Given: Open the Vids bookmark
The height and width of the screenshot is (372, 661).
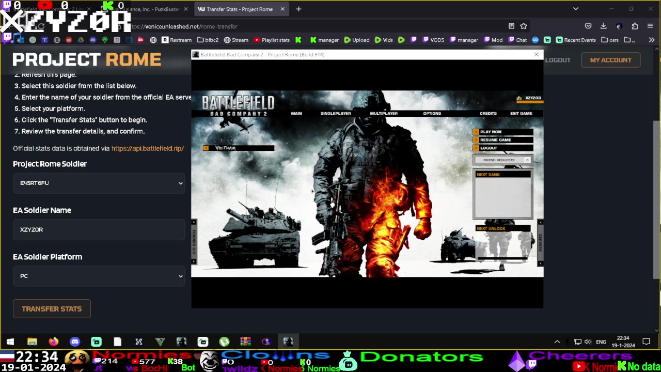Looking at the screenshot, I should [x=384, y=40].
